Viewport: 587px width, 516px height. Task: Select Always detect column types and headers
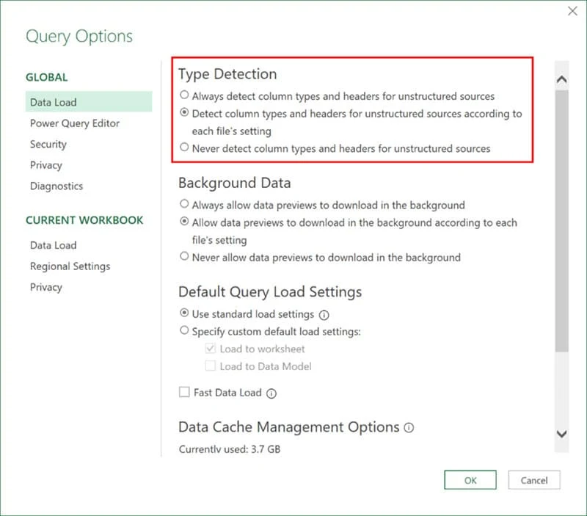coord(184,95)
